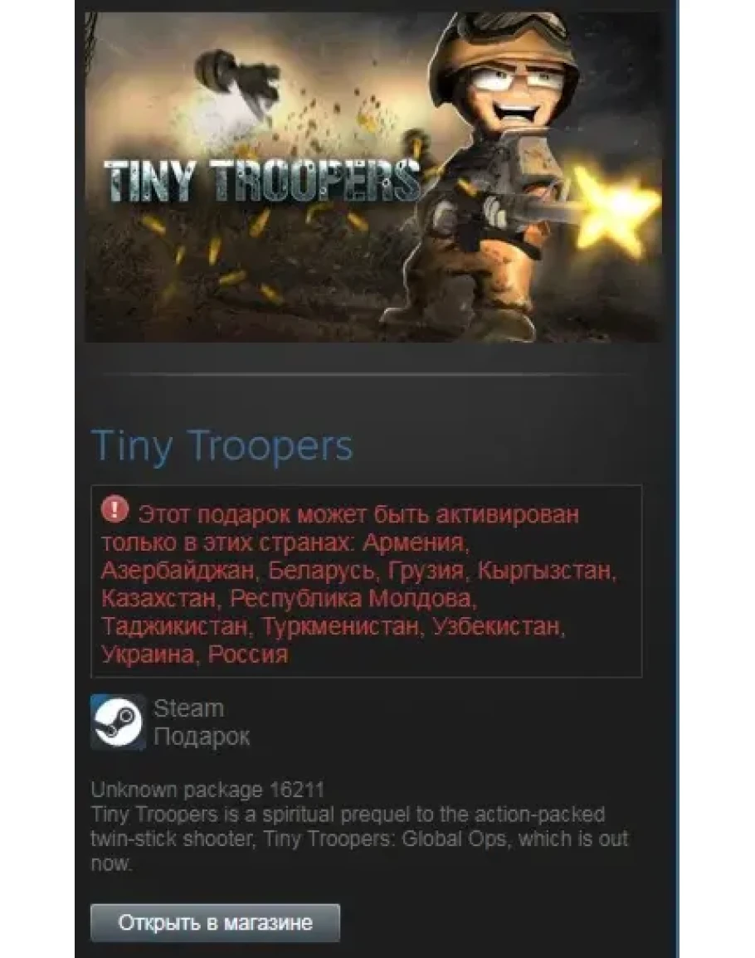755x958 pixels.
Task: Click Казахстан in the country list
Action: [159, 598]
